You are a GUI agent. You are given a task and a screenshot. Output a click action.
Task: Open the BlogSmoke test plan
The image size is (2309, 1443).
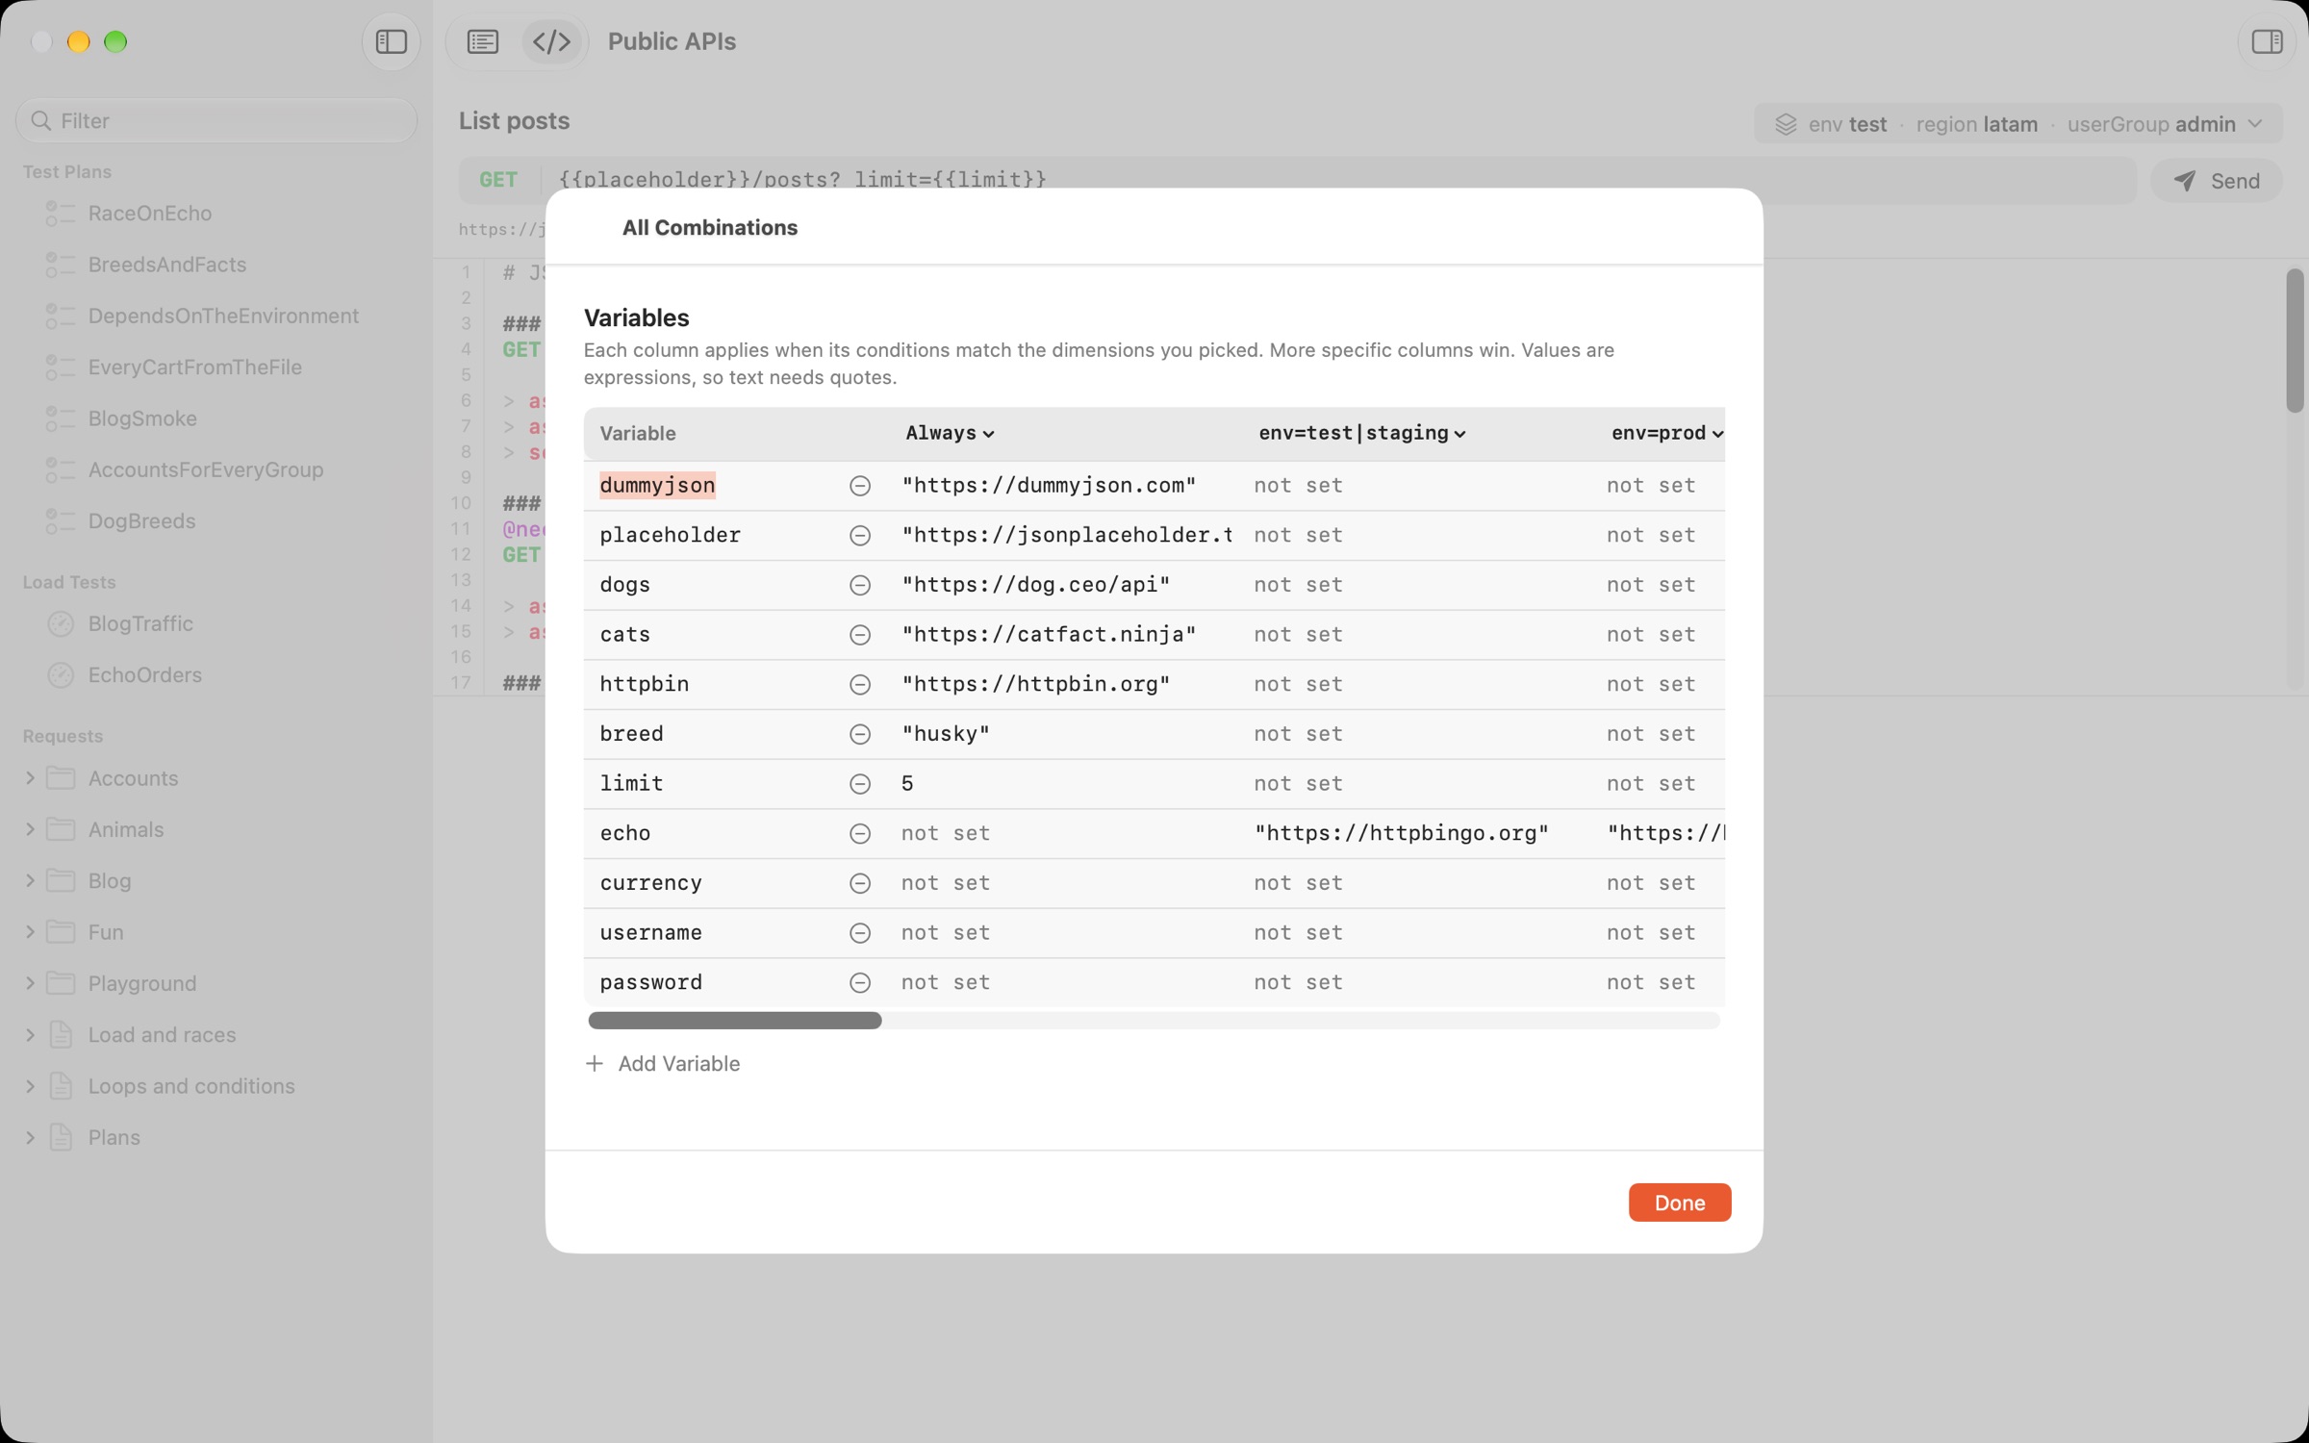pos(142,418)
